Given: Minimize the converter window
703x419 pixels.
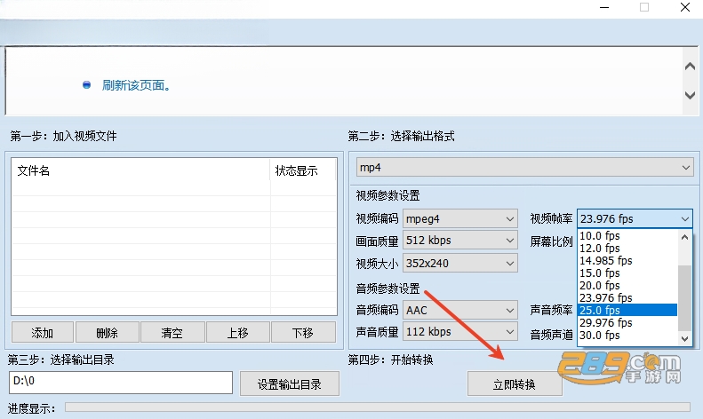Looking at the screenshot, I should click(x=604, y=8).
